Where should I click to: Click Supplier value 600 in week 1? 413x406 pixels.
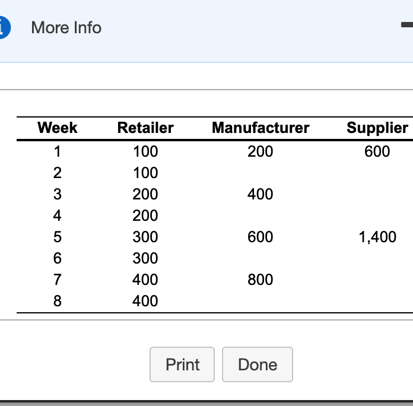377,151
